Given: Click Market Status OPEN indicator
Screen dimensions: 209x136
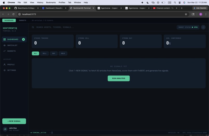Looking at the screenshot, I should pos(188,27).
